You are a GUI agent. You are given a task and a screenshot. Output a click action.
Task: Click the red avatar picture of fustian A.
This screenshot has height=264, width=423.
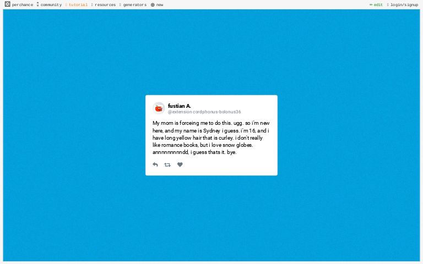tap(159, 108)
